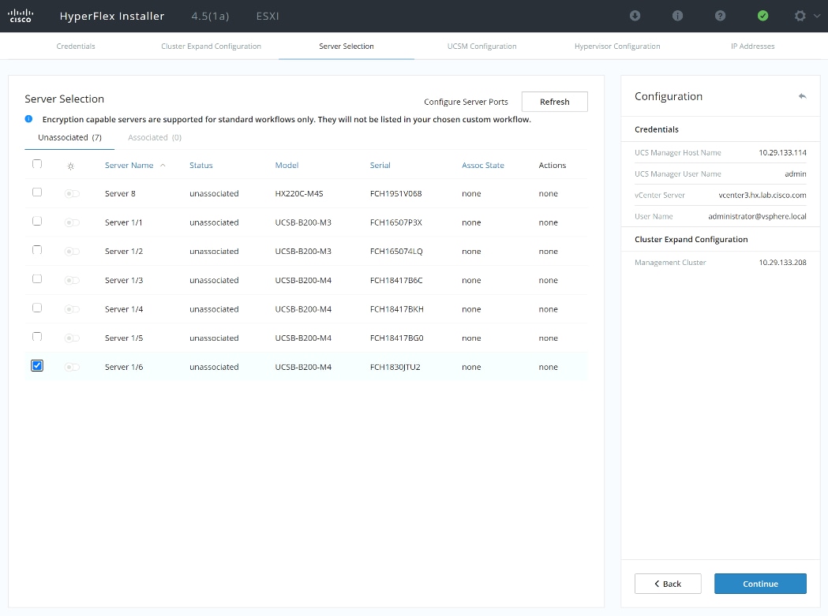Click the Cisco logo icon
The width and height of the screenshot is (828, 616).
click(x=21, y=16)
